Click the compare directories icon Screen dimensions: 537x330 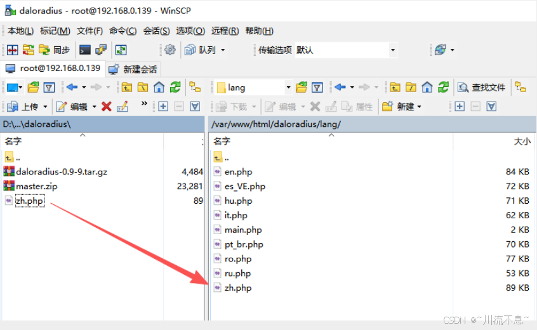pos(12,50)
